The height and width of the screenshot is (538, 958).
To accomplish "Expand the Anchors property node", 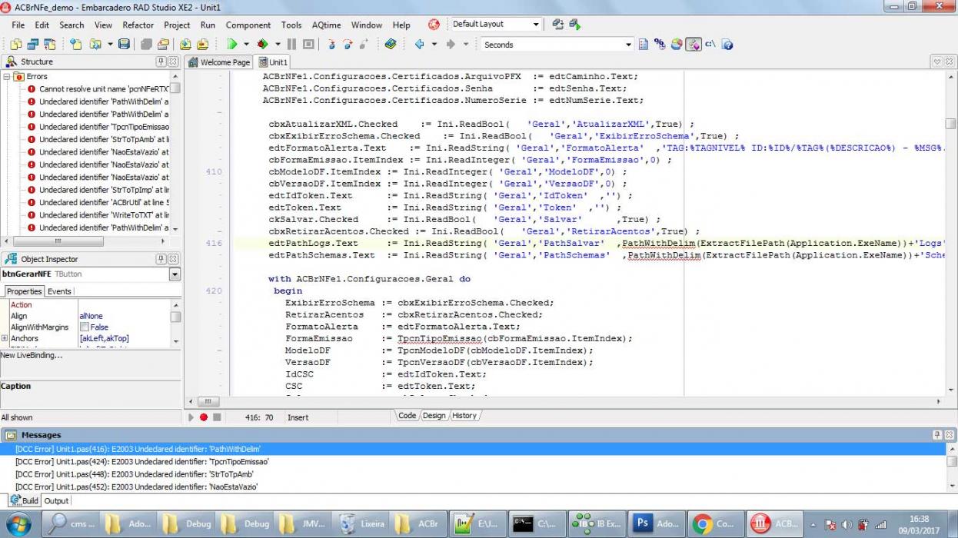I will coord(5,338).
